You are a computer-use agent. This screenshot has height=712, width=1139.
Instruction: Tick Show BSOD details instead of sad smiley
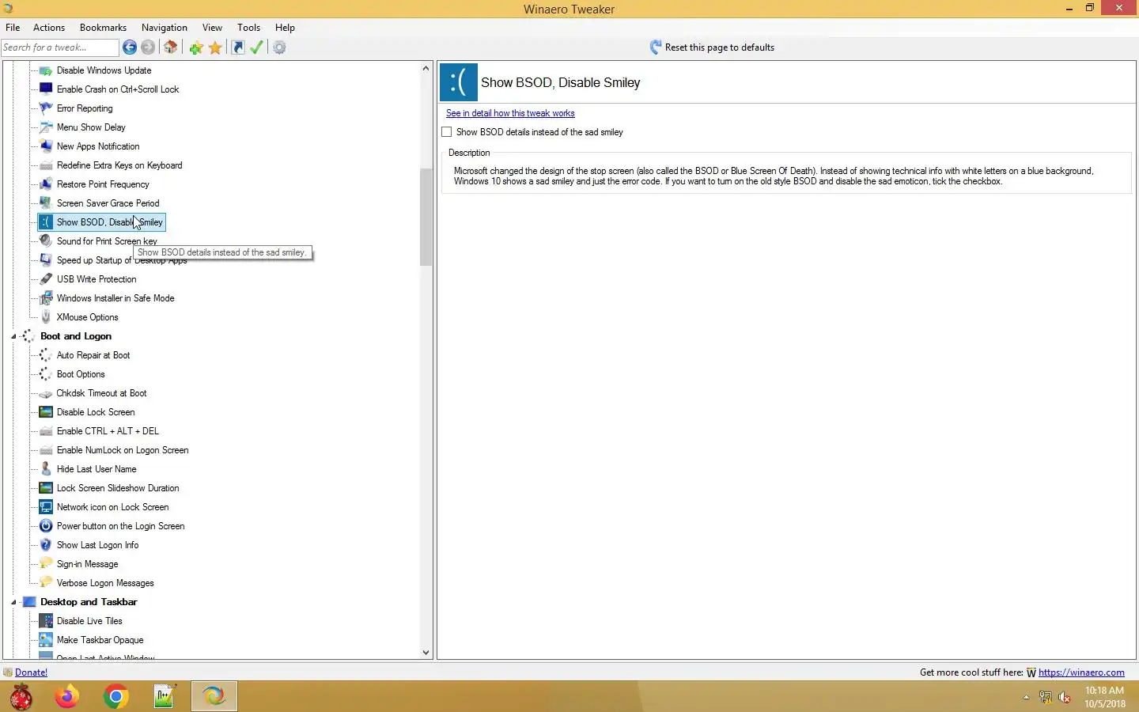447,132
